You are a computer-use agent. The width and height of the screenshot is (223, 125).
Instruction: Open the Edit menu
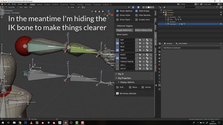click(x=9, y=5)
